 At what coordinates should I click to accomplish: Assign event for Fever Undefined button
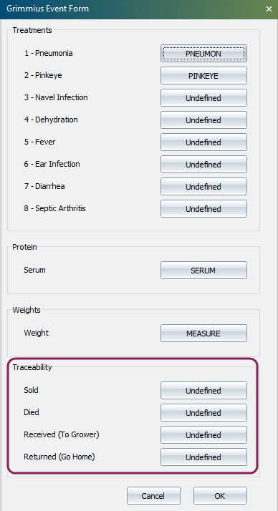coord(203,142)
